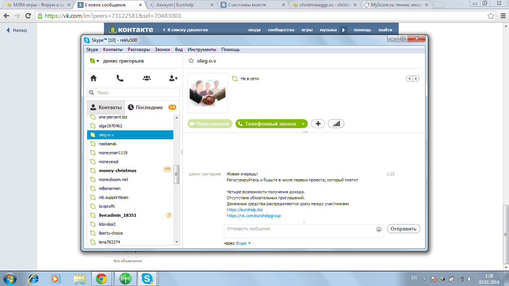Open the Контакты menu
Image resolution: width=509 pixels, height=286 pixels.
pos(113,50)
